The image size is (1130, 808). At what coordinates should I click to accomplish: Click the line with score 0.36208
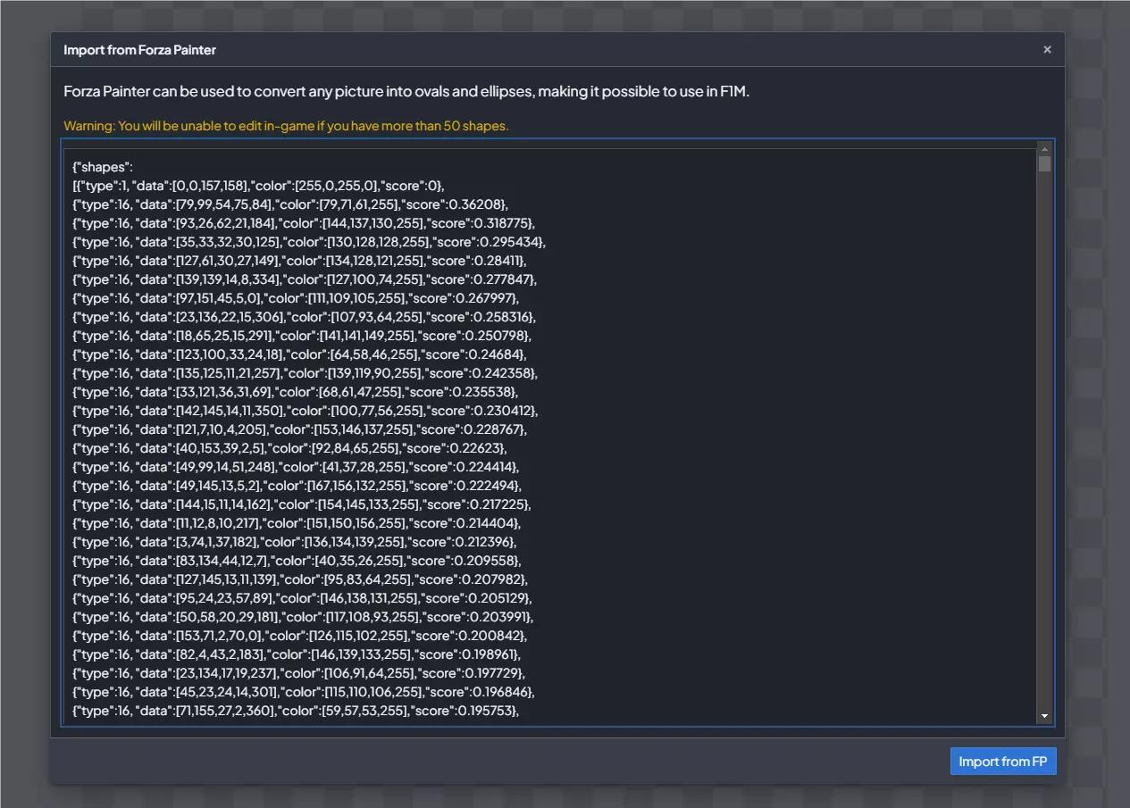point(290,204)
